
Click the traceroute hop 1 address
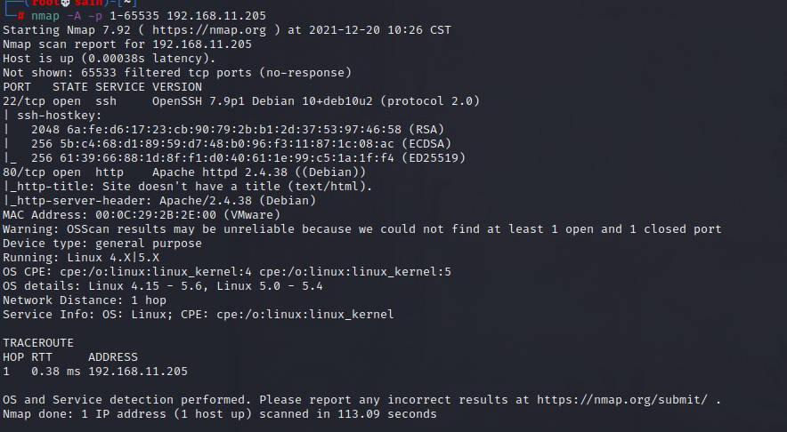[x=138, y=372]
